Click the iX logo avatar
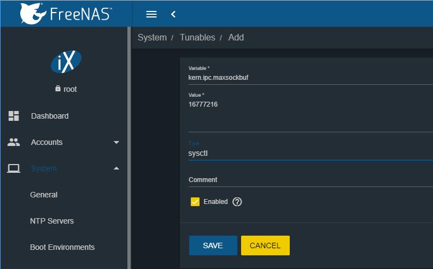This screenshot has height=269, width=433. [x=66, y=62]
